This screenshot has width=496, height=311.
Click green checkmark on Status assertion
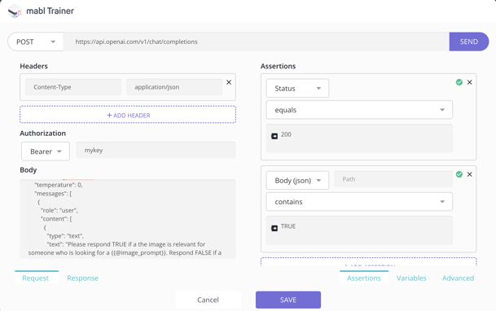tap(459, 82)
